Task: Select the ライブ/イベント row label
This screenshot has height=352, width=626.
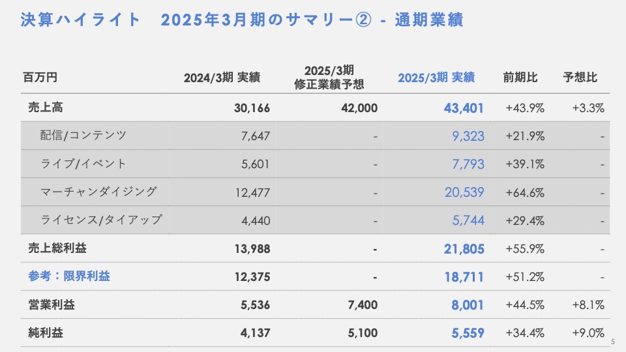Action: pos(83,164)
